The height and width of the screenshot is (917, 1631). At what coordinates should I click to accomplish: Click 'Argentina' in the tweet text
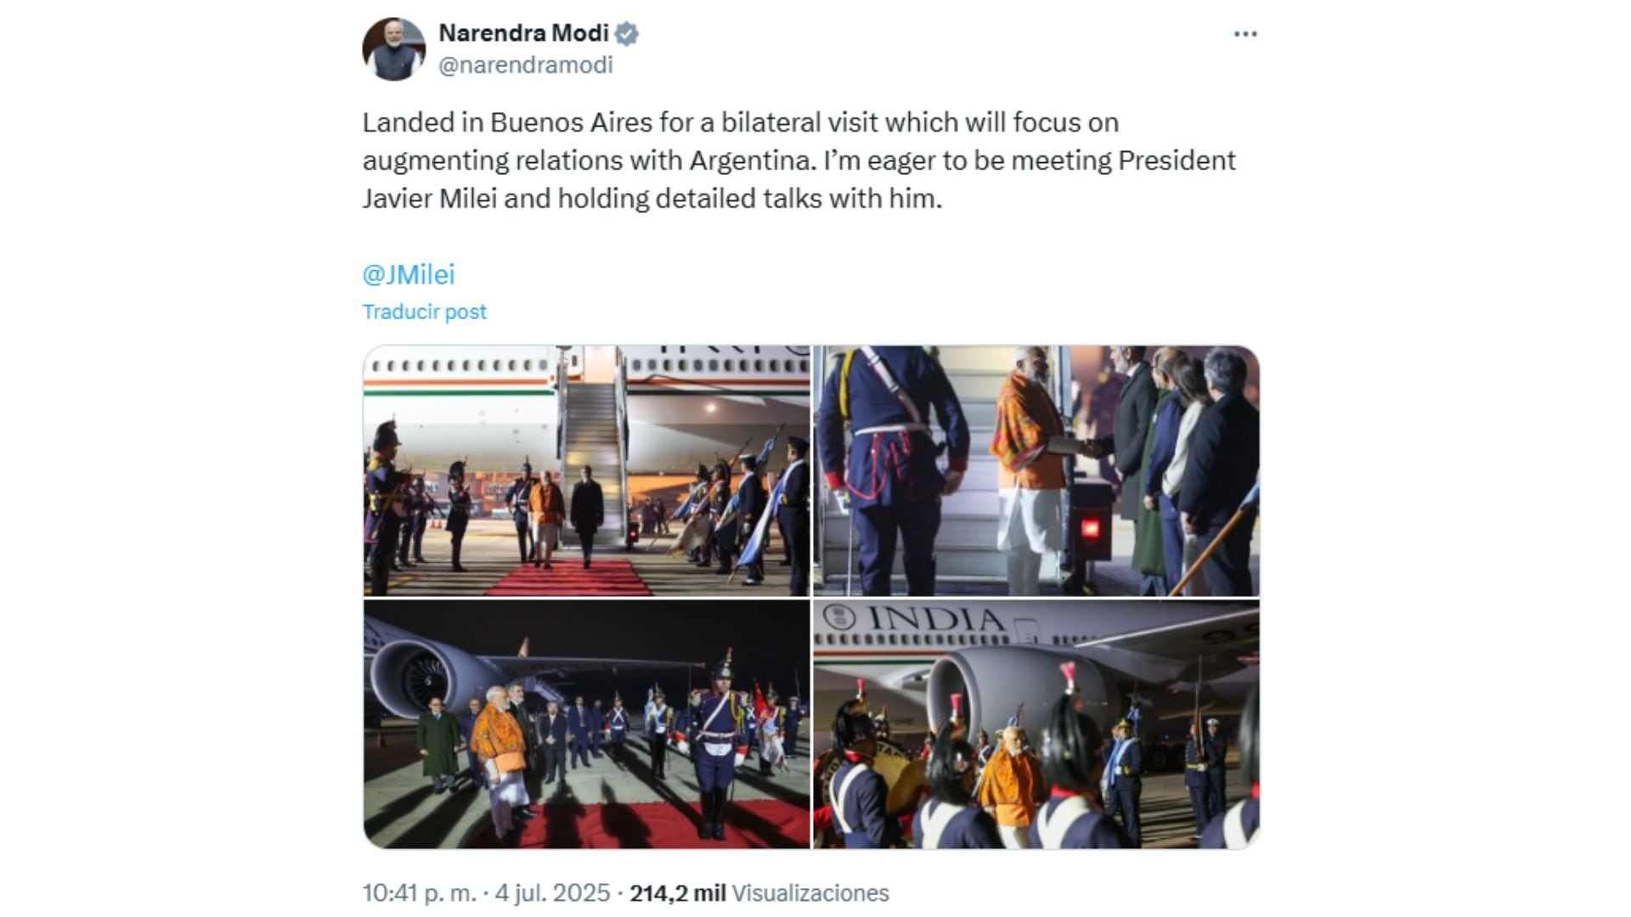pyautogui.click(x=752, y=160)
